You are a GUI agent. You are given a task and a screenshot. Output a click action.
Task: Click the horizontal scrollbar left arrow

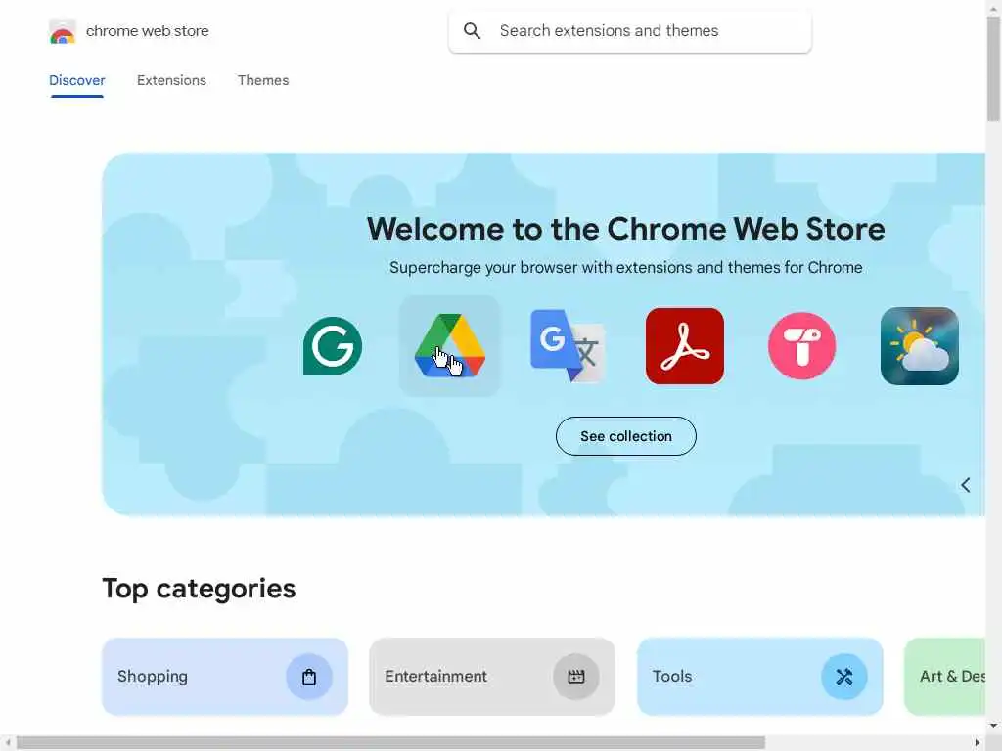click(7, 743)
